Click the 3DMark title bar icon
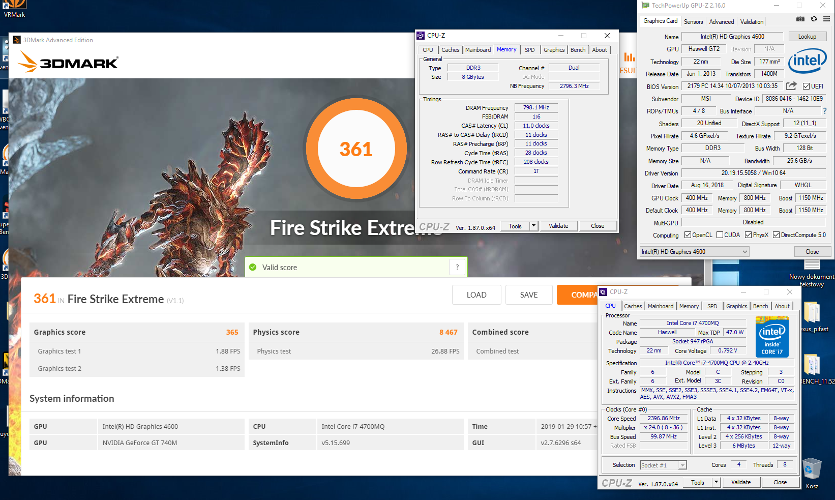 pyautogui.click(x=17, y=40)
